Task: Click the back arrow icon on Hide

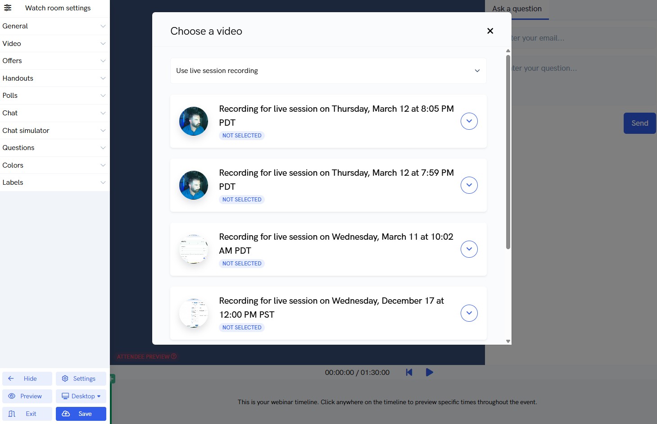Action: click(x=11, y=378)
